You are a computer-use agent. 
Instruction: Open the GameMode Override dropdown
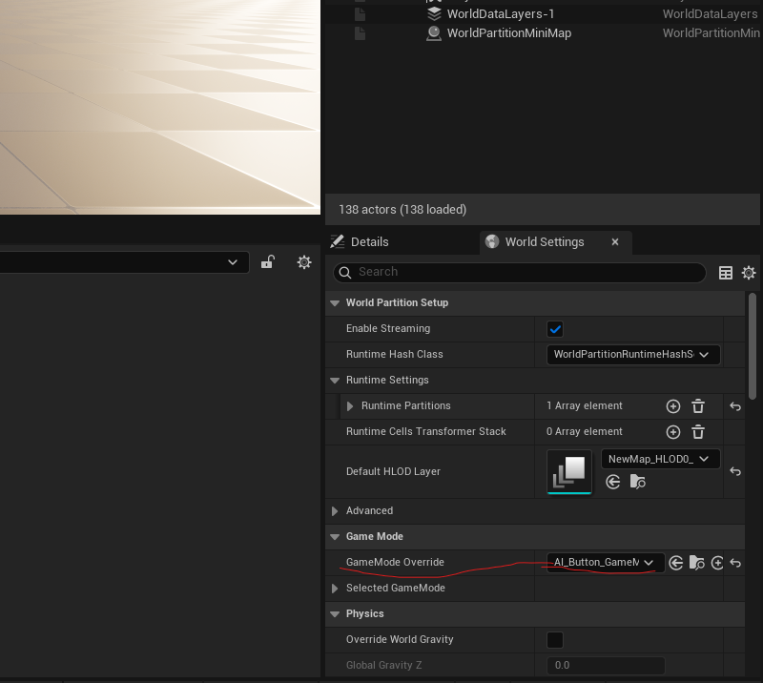click(605, 563)
